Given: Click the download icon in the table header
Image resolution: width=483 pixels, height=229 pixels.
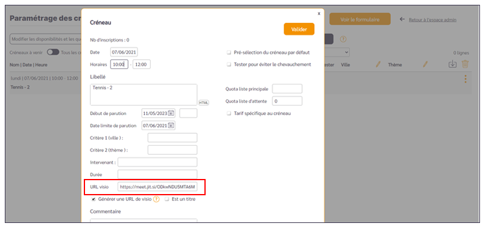Looking at the screenshot, I should coord(452,64).
